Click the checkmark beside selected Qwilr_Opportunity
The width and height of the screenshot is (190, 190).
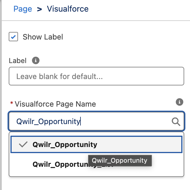pyautogui.click(x=23, y=144)
